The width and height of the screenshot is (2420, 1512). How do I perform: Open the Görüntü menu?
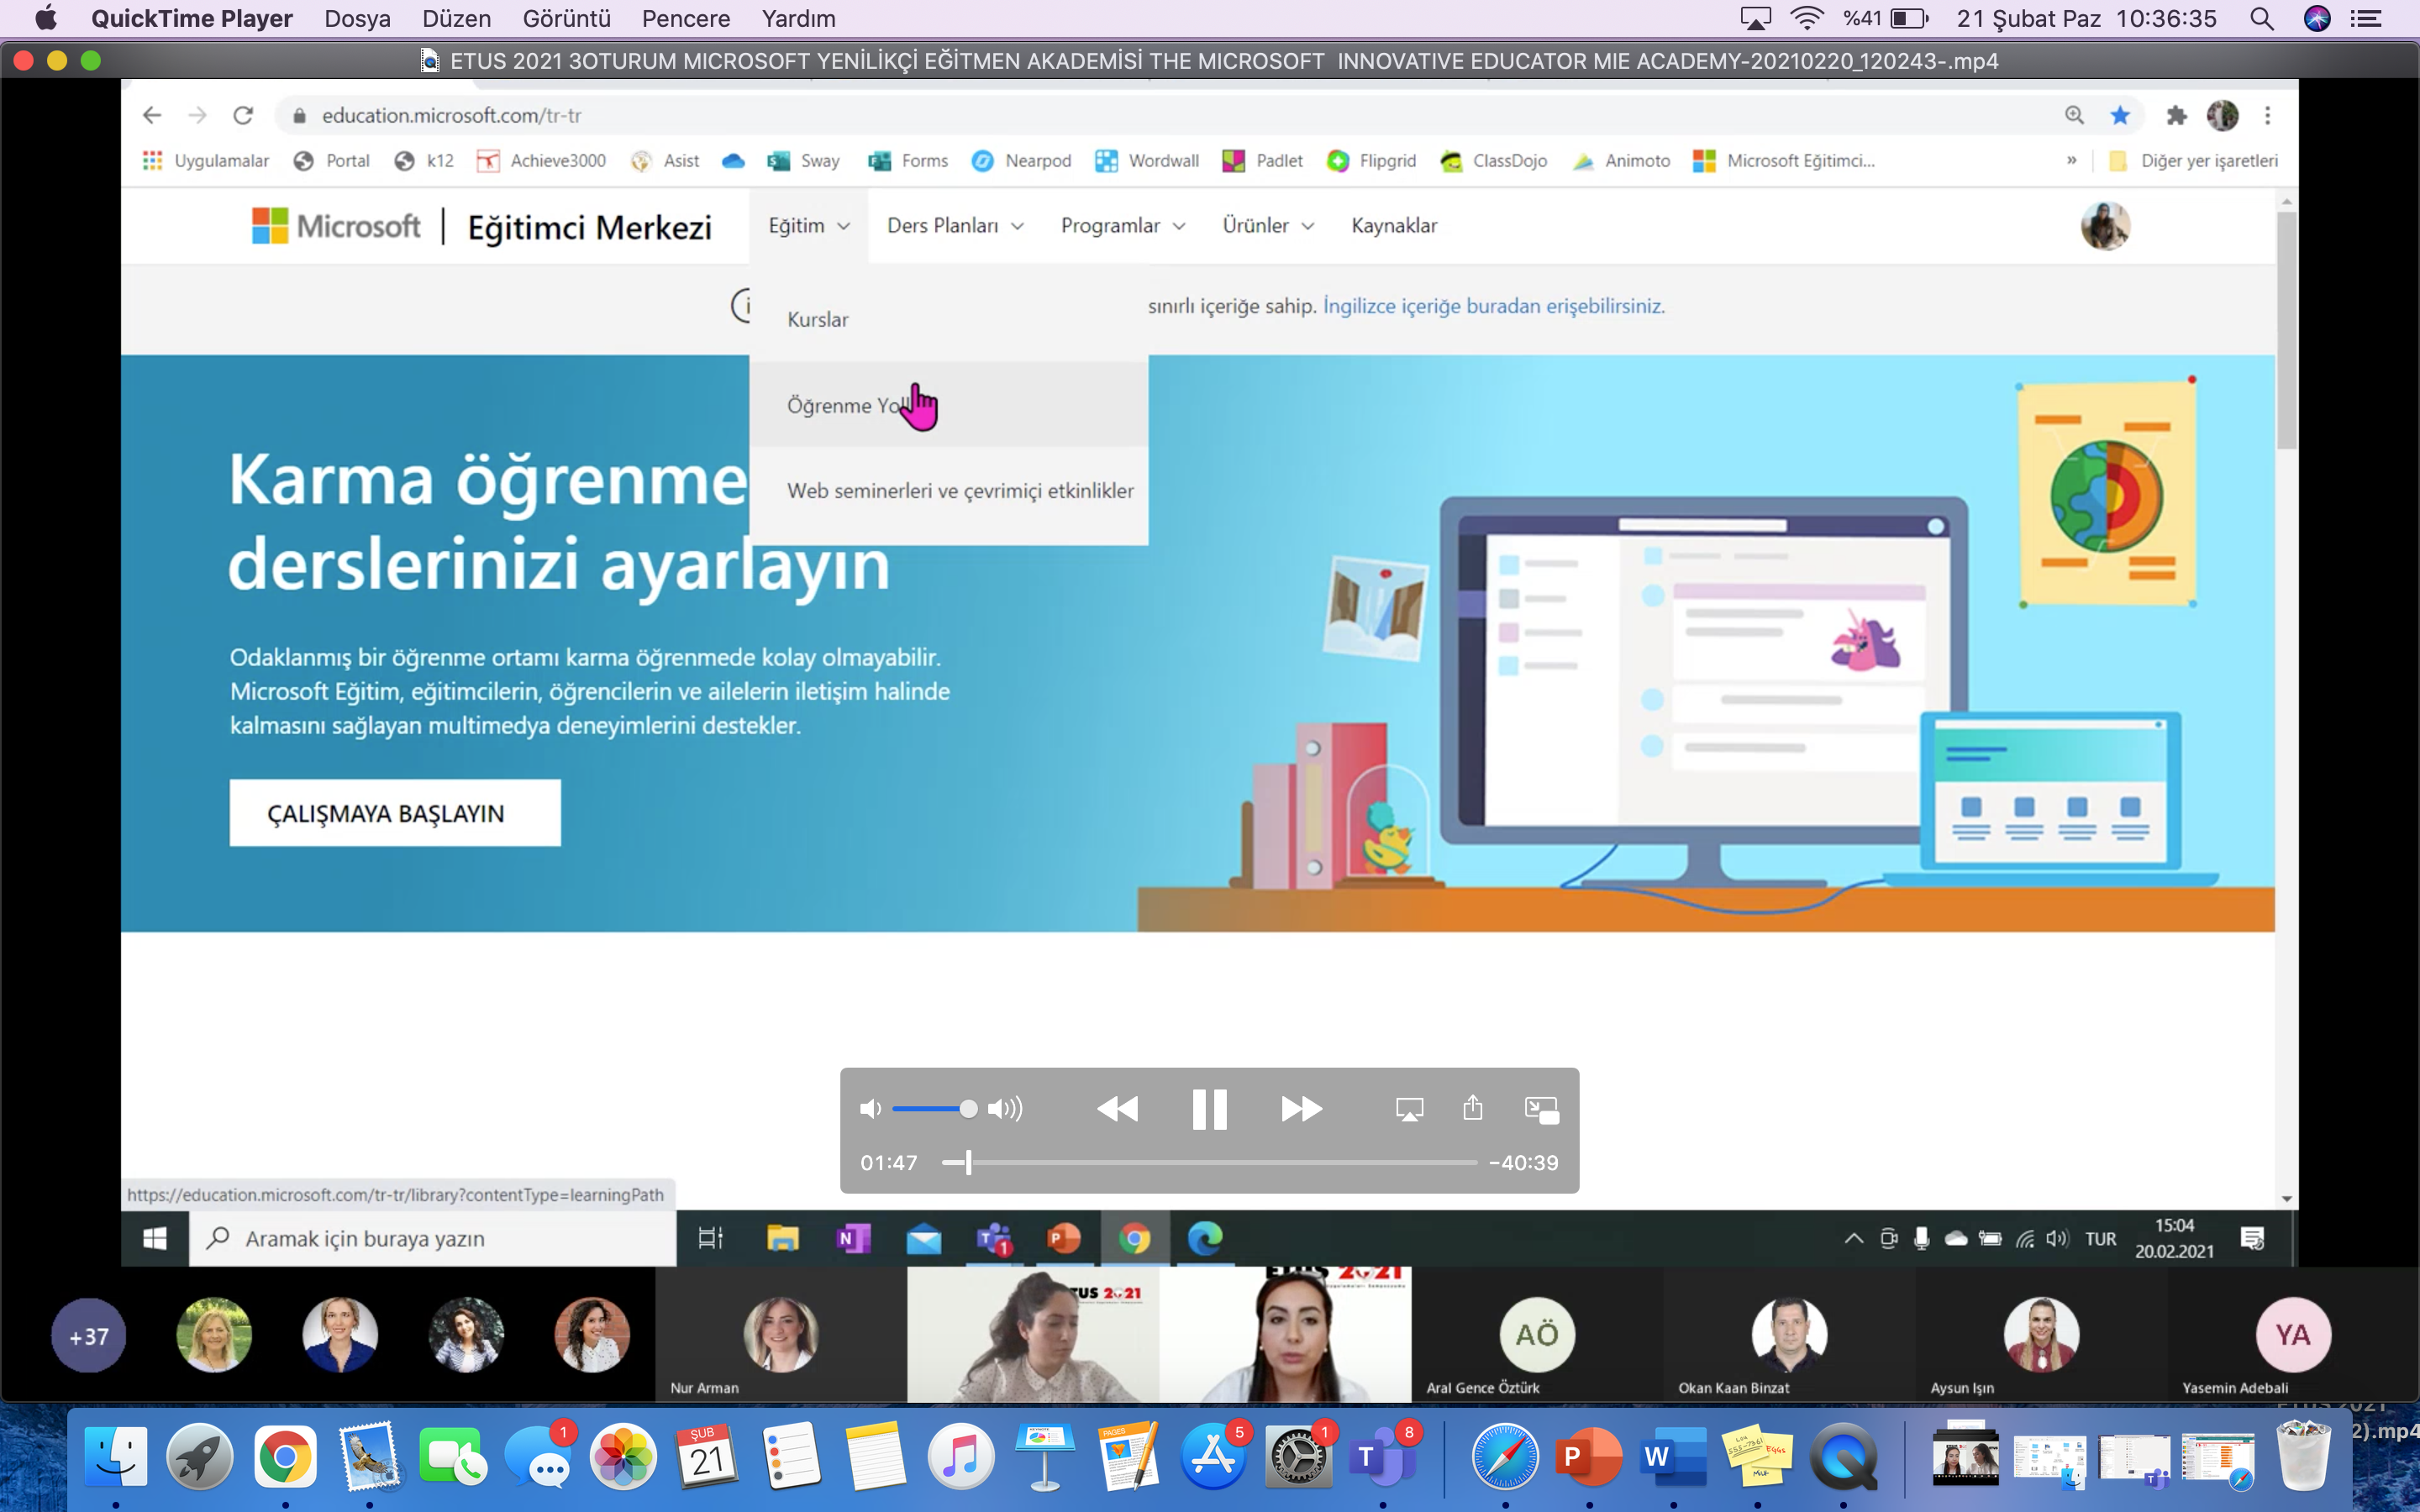point(566,18)
